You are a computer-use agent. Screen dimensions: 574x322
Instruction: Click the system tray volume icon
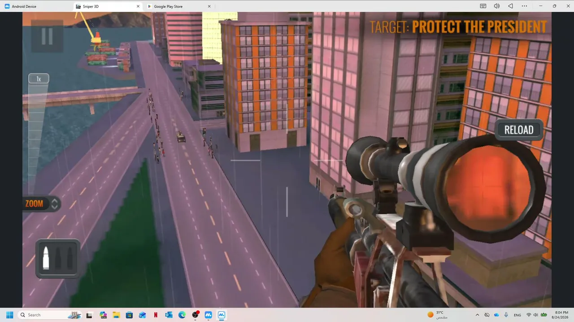[536, 315]
